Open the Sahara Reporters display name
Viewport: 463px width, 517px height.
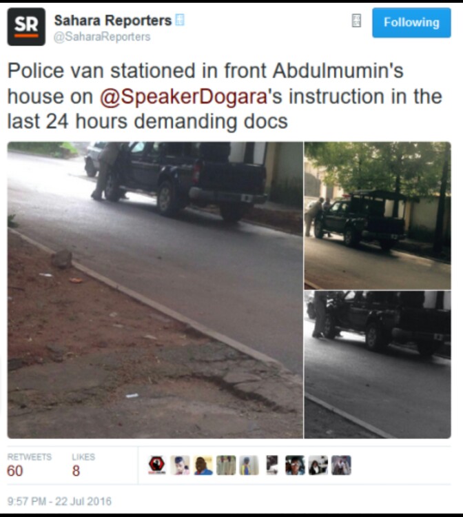click(113, 21)
